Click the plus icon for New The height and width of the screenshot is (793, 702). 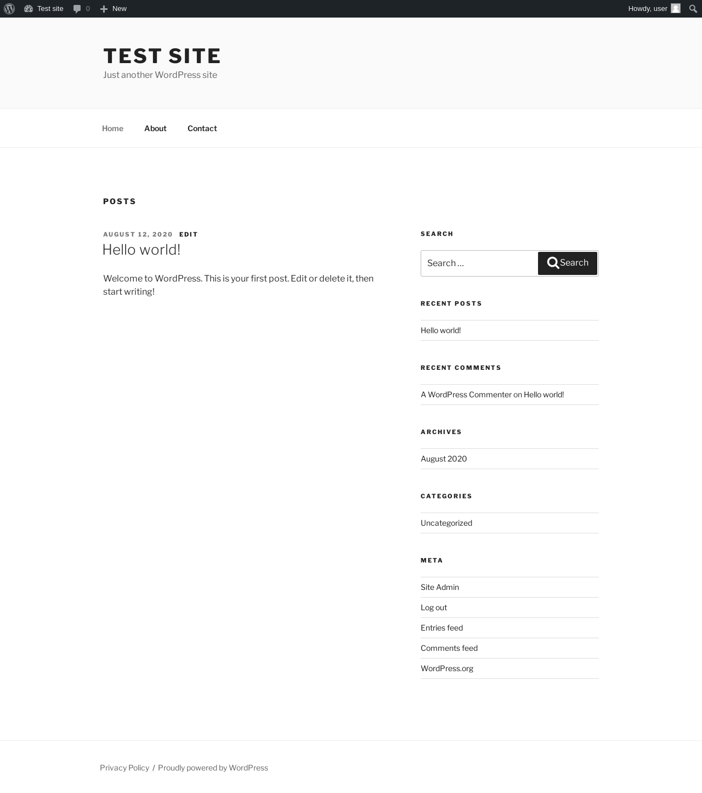(x=104, y=9)
